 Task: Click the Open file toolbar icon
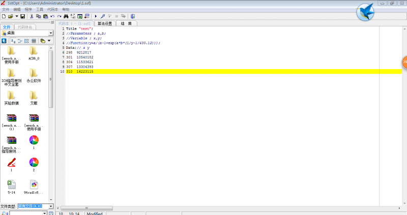point(10,16)
